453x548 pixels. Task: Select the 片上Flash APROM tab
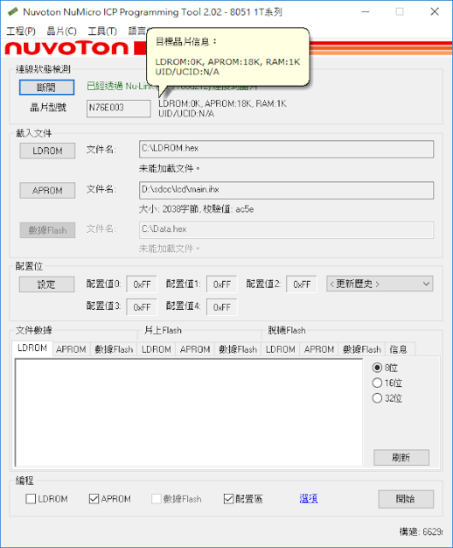(x=195, y=349)
